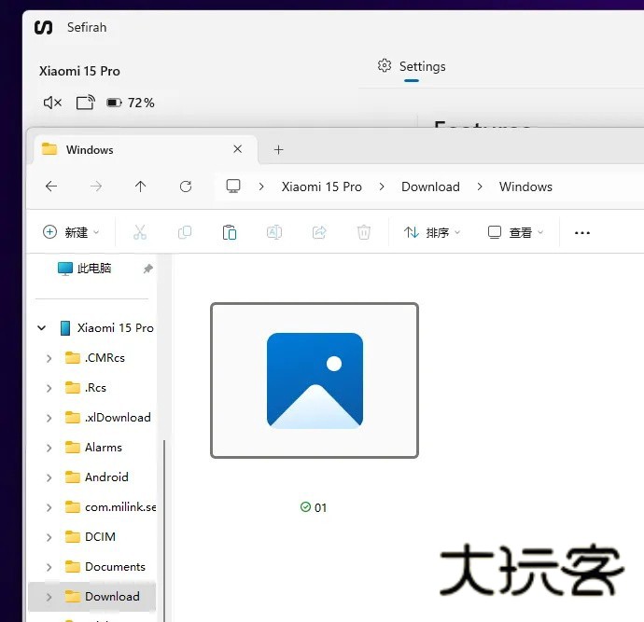
Task: Open the 新建 (New) dropdown
Action: [71, 232]
